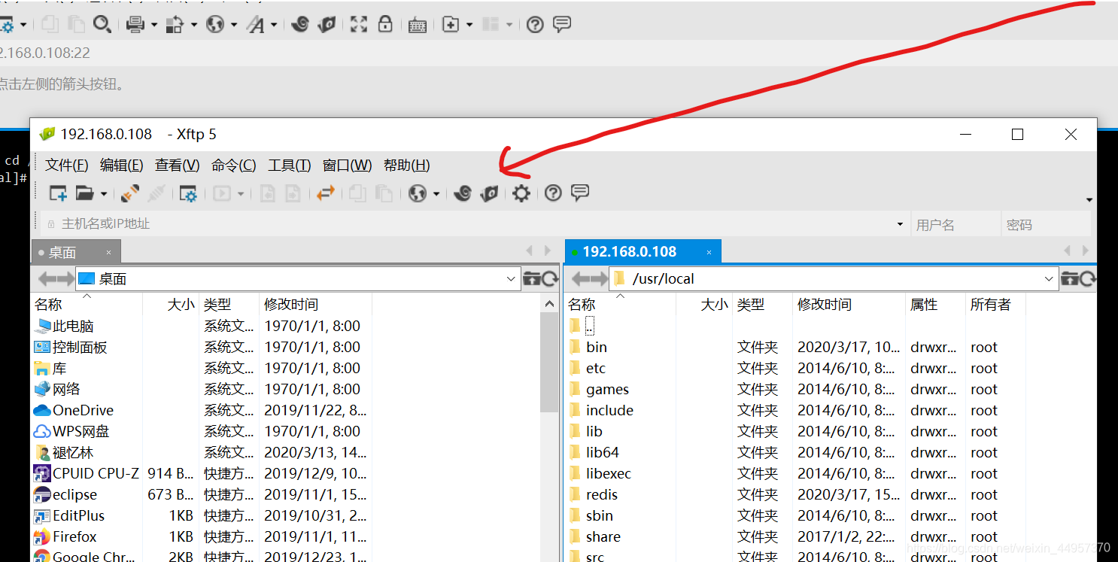The height and width of the screenshot is (562, 1118).
Task: Open the 查看(V) menu in Xftp
Action: coord(178,166)
